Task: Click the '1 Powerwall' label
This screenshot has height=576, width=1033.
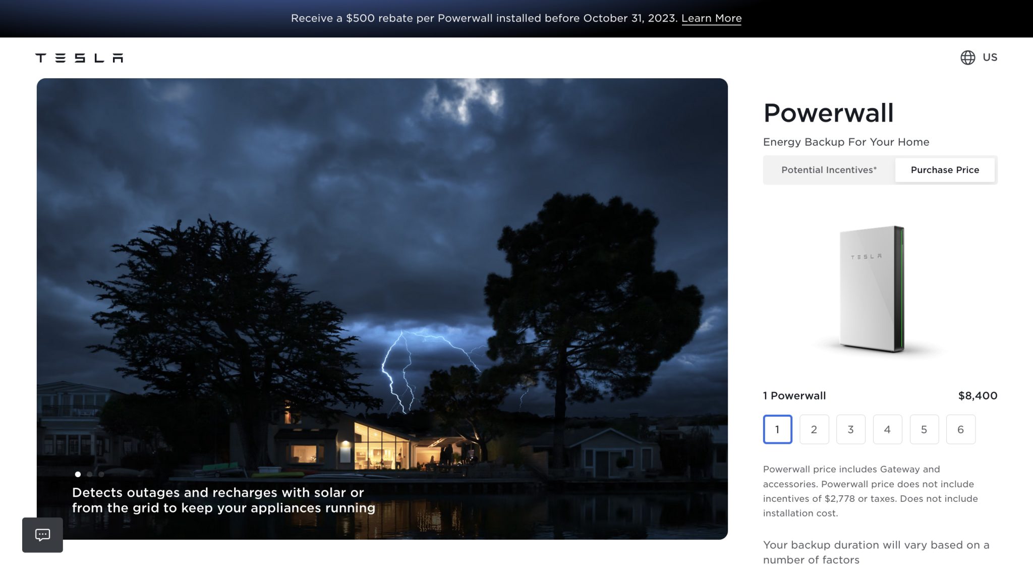Action: [794, 396]
